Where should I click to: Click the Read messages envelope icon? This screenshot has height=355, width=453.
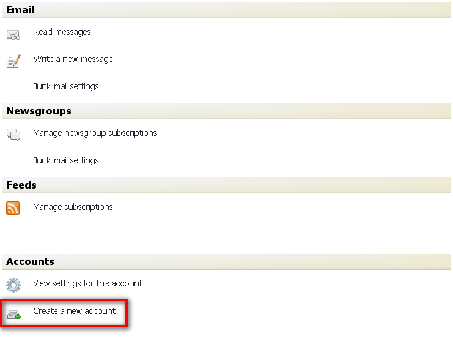[x=13, y=34]
